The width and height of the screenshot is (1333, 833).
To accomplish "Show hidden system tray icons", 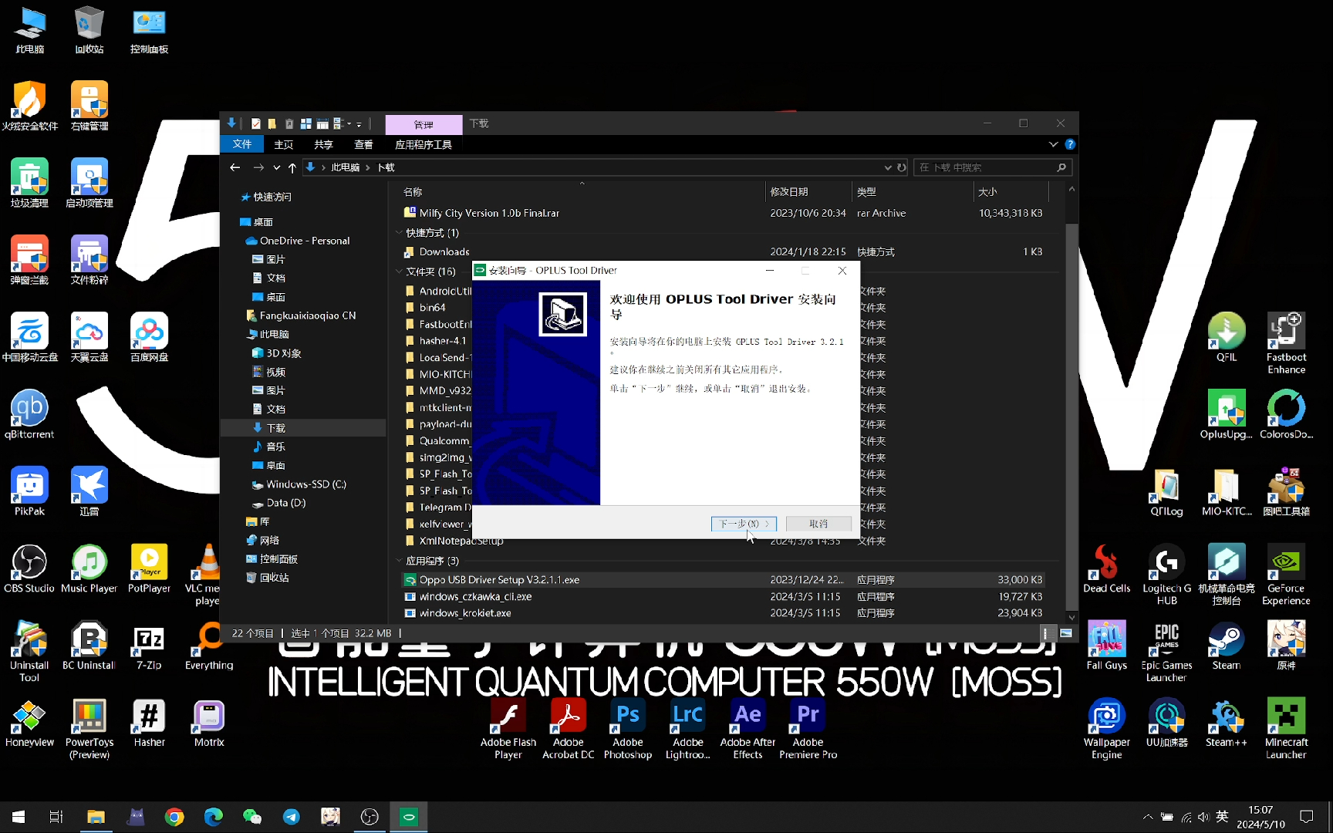I will click(x=1148, y=817).
